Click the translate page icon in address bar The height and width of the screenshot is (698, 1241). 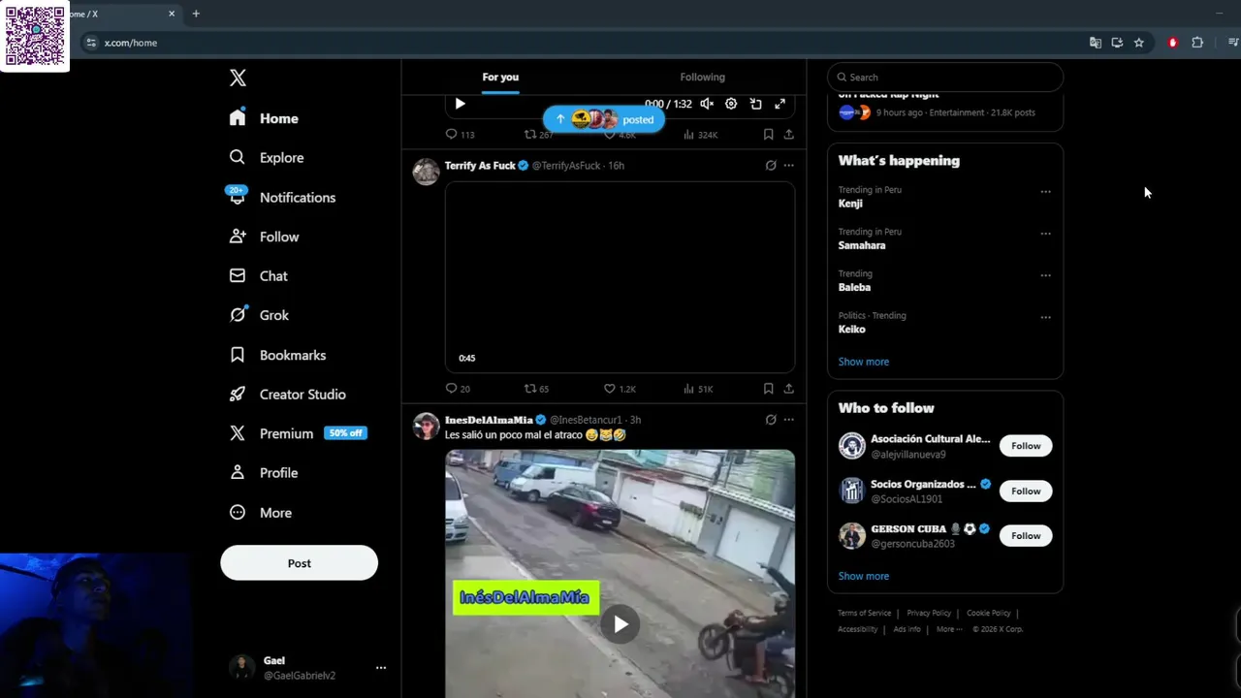[x=1096, y=43]
